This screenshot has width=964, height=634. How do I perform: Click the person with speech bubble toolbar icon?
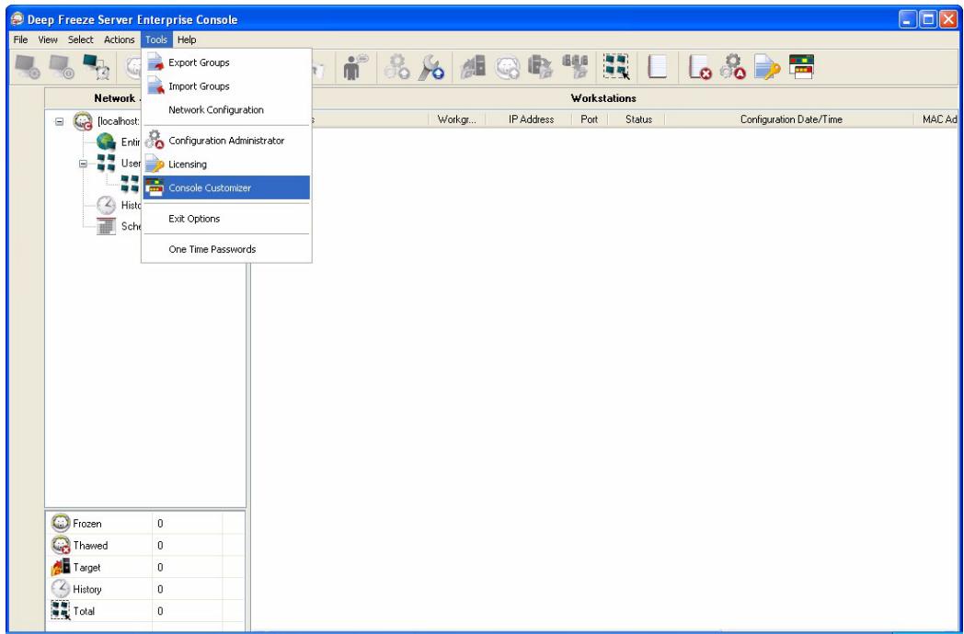[355, 67]
